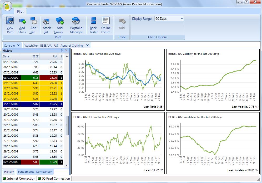Image resolution: width=262 pixels, height=183 pixels.
Task: Click the PairTrade Finder application logo
Action: click(7, 6)
